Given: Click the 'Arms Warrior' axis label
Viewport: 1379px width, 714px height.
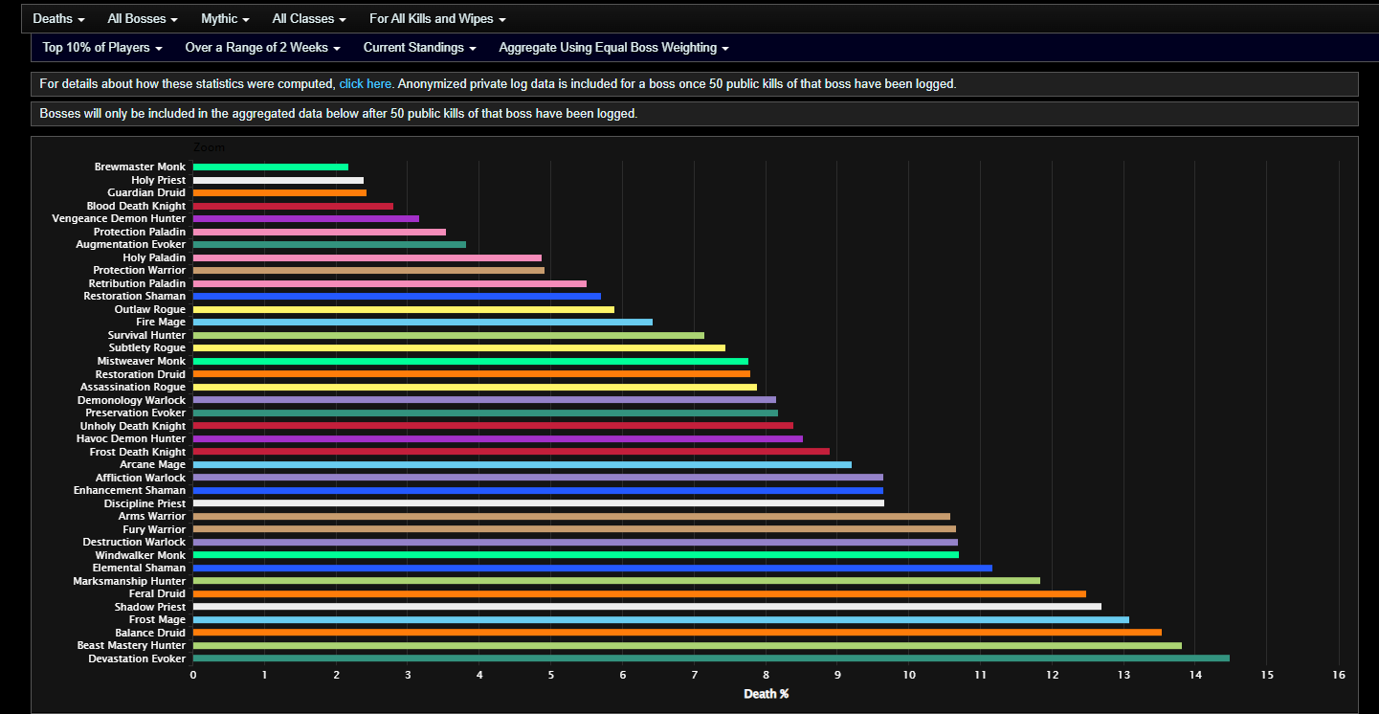Looking at the screenshot, I should point(154,516).
